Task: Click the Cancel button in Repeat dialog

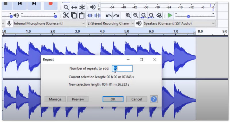Action: pyautogui.click(x=137, y=99)
